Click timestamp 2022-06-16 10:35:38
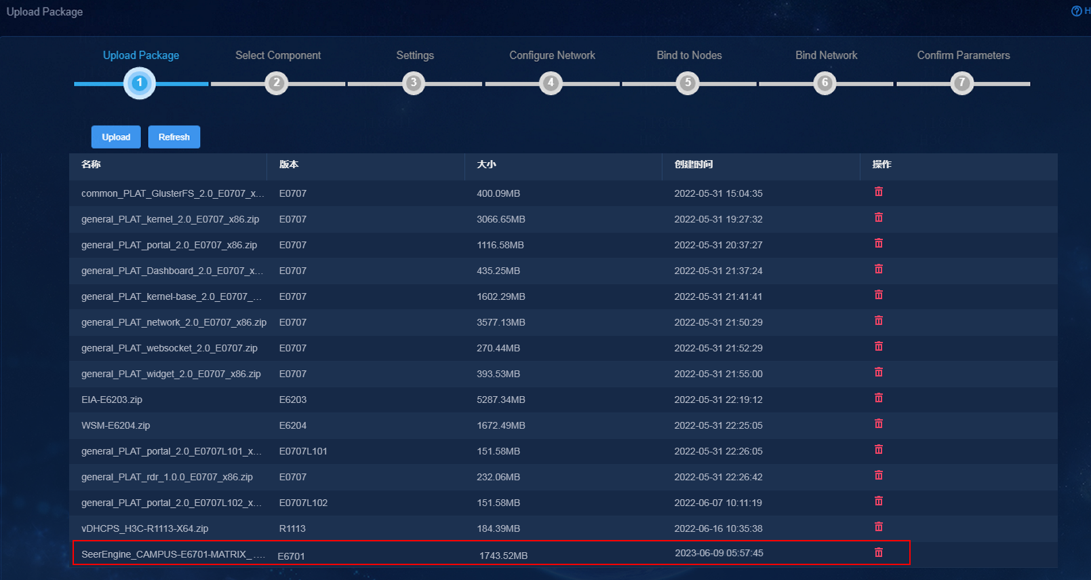 pos(718,528)
